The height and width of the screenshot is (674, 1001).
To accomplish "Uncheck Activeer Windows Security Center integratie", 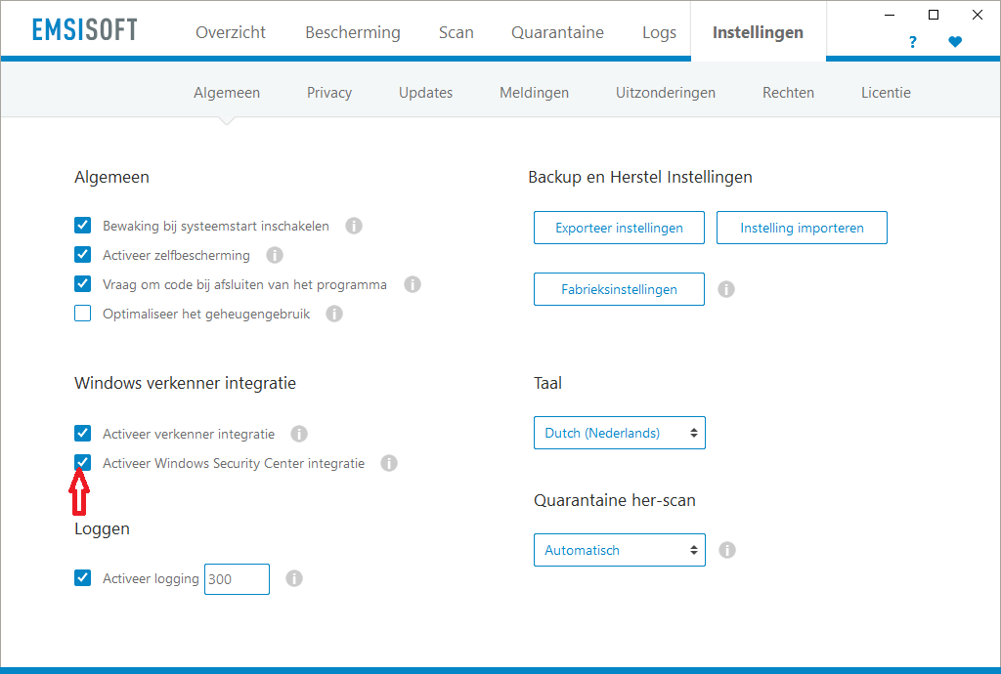I will pyautogui.click(x=82, y=462).
